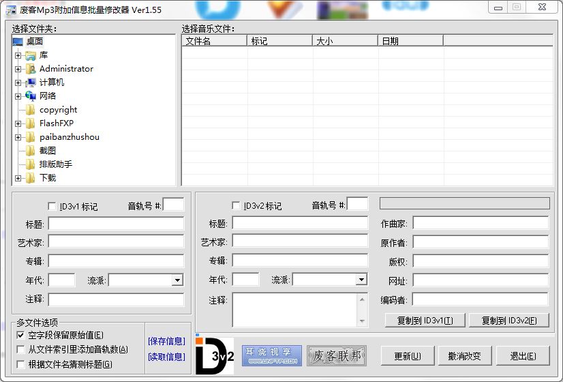Select the 网络 network icon

[x=30, y=96]
